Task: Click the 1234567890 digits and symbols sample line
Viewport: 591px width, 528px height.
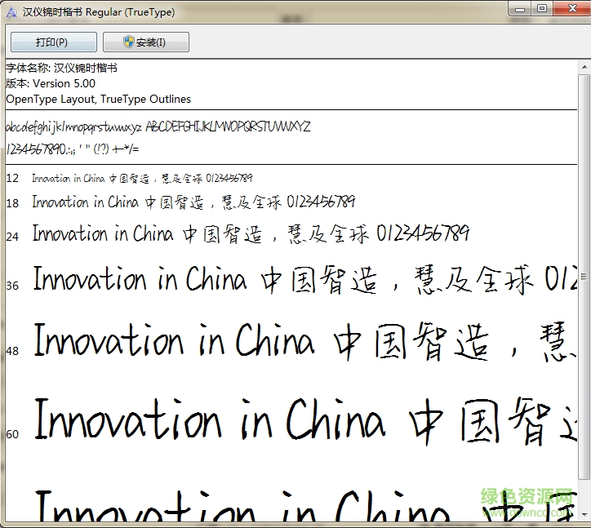Action: pyautogui.click(x=73, y=149)
